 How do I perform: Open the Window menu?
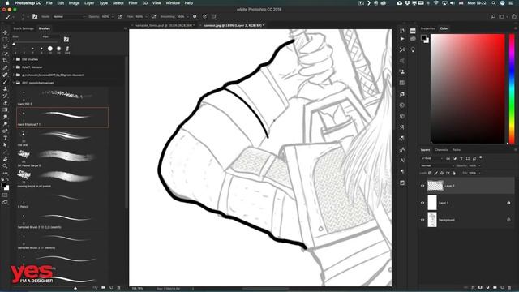[x=173, y=3]
